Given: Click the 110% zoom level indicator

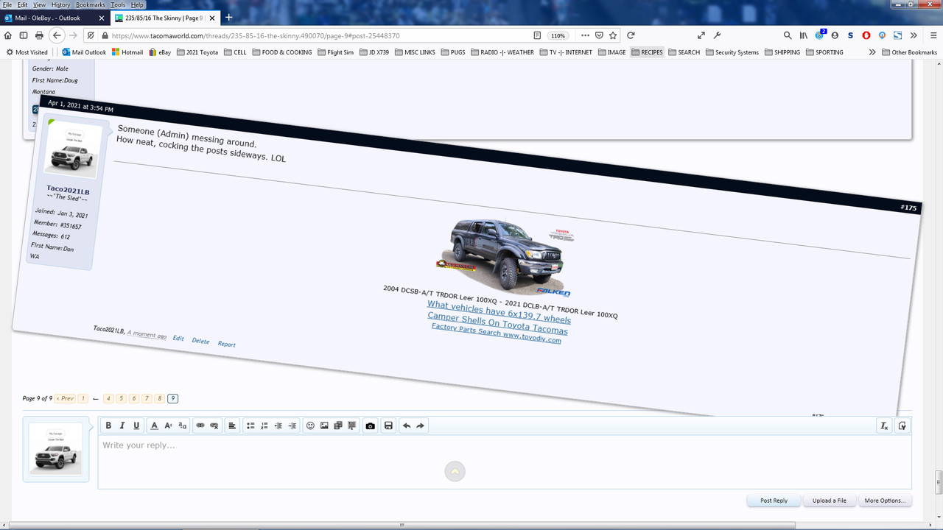Looking at the screenshot, I should (x=558, y=35).
